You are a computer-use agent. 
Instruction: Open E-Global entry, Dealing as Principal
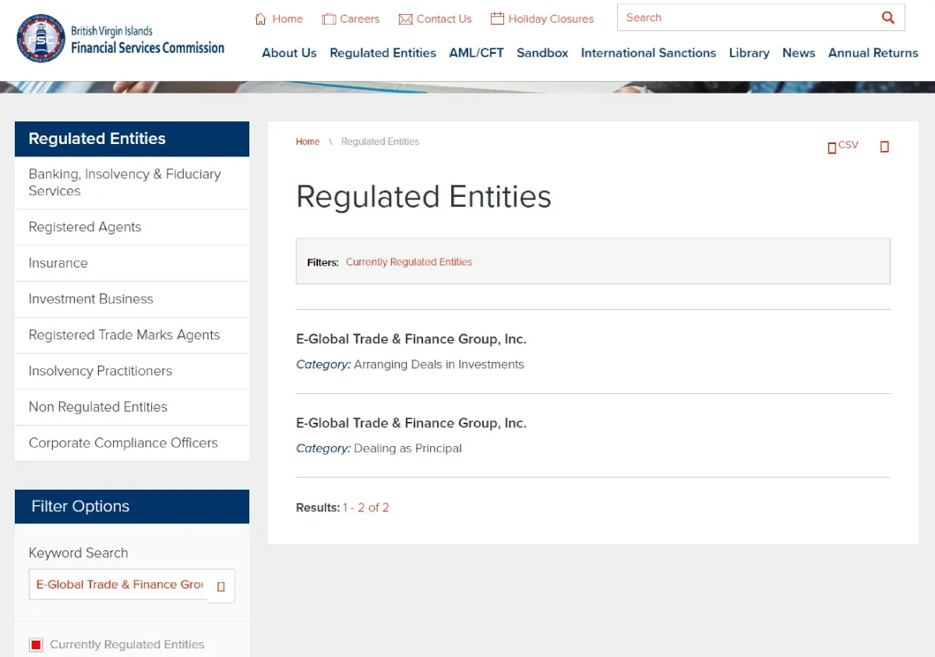pyautogui.click(x=411, y=423)
